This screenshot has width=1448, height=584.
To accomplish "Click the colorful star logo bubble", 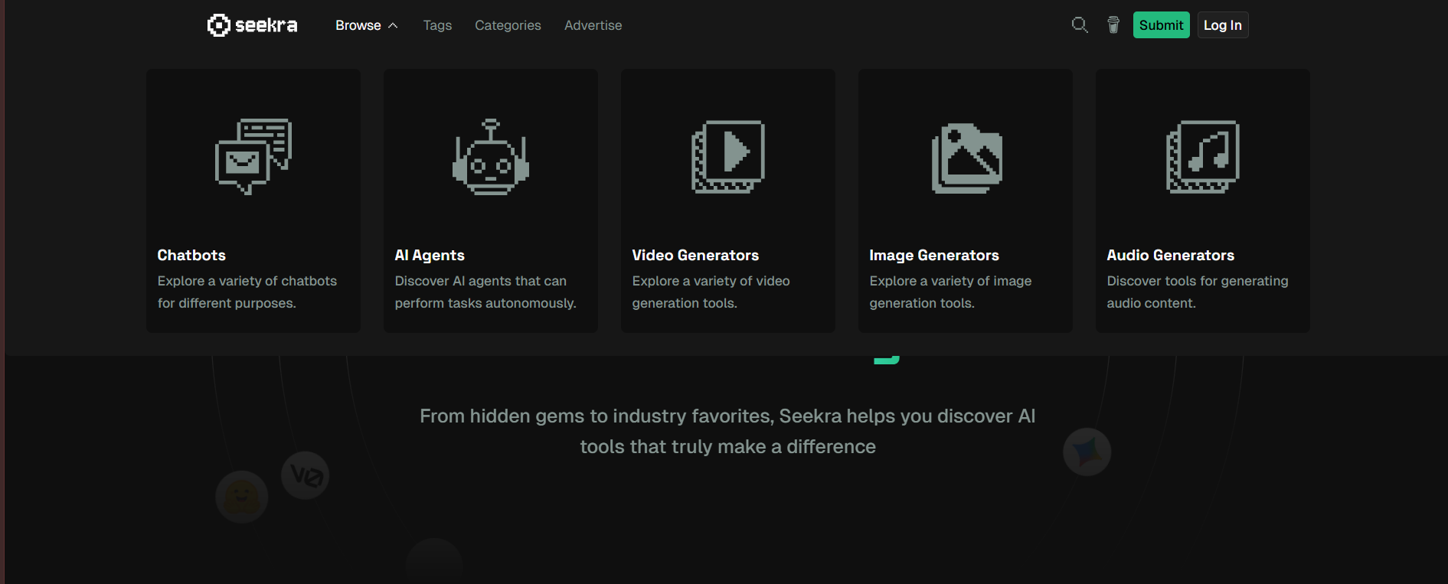I will 1087,452.
